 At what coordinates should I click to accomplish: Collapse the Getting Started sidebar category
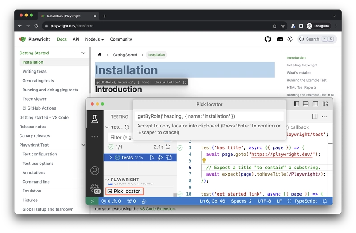83,53
